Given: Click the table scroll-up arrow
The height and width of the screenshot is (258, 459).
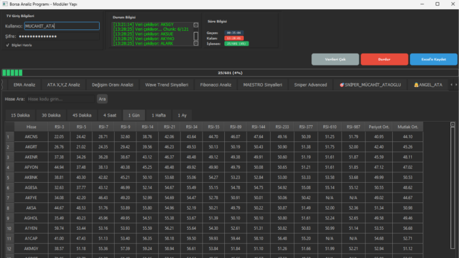Looking at the screenshot, I should pyautogui.click(x=452, y=124).
